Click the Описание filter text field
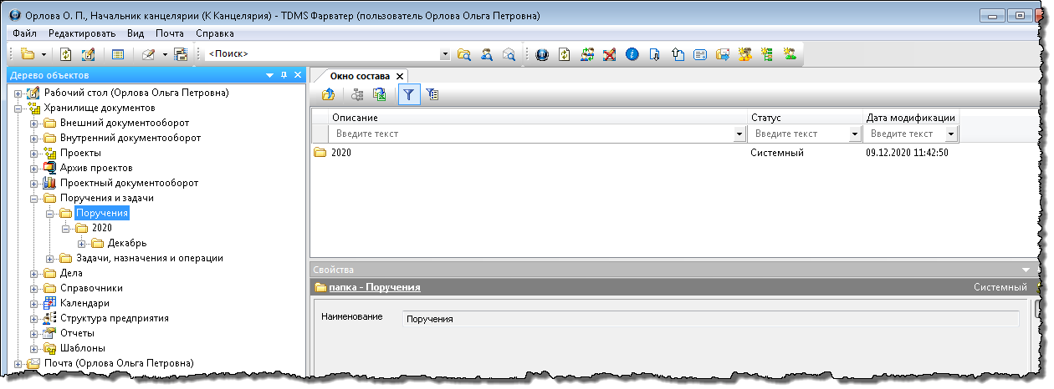 [531, 134]
